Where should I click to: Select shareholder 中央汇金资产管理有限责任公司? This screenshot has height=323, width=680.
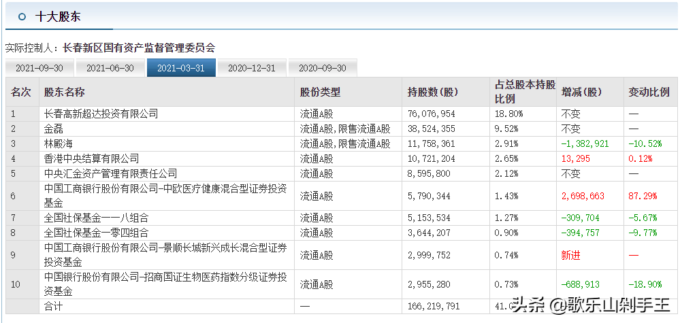coord(110,173)
